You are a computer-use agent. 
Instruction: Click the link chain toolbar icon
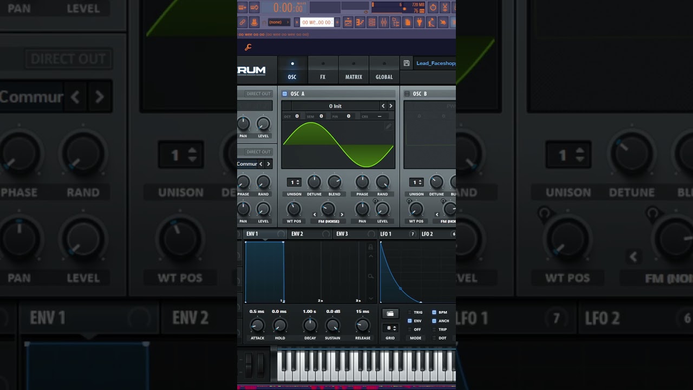tap(243, 22)
